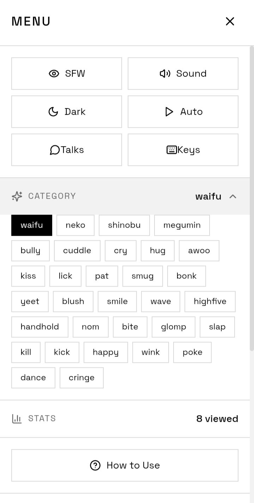Screen dimensions: 254x503
Task: Click the eye icon on the SFW button
Action: tap(54, 73)
